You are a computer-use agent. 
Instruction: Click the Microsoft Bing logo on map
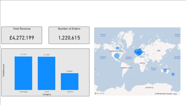coord(99,93)
